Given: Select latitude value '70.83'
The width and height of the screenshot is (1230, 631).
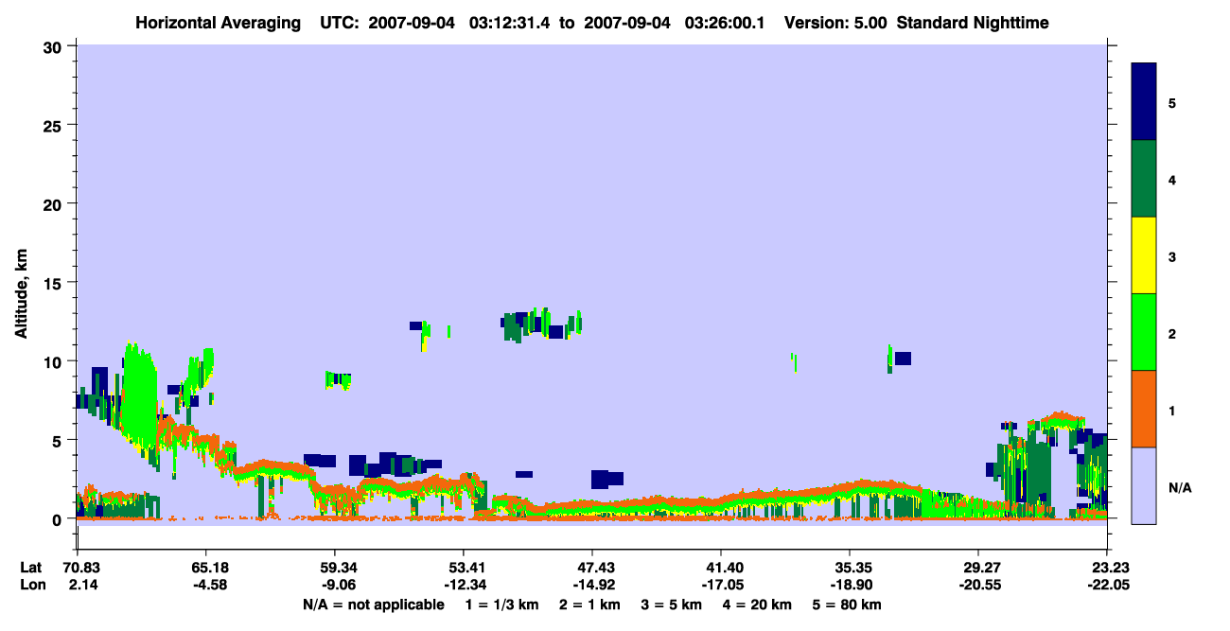Looking at the screenshot, I should tap(84, 568).
